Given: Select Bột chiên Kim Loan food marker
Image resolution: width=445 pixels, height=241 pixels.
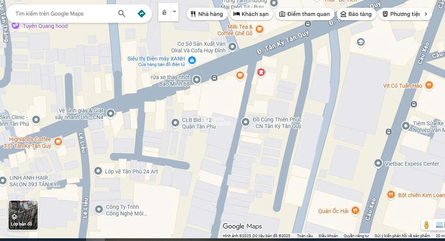Looking at the screenshot, I should pyautogui.click(x=391, y=195).
